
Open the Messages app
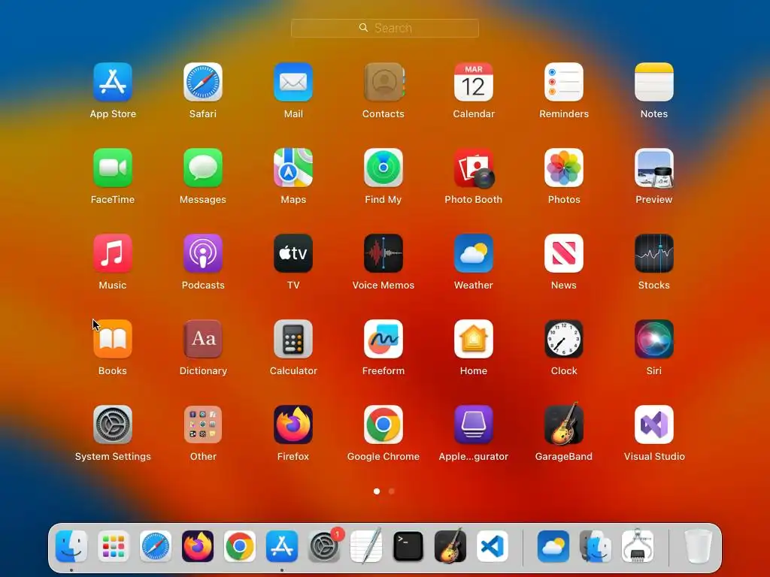(x=203, y=168)
